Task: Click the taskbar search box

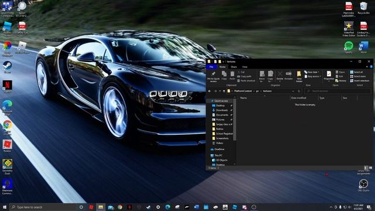Action: [x=43, y=207]
